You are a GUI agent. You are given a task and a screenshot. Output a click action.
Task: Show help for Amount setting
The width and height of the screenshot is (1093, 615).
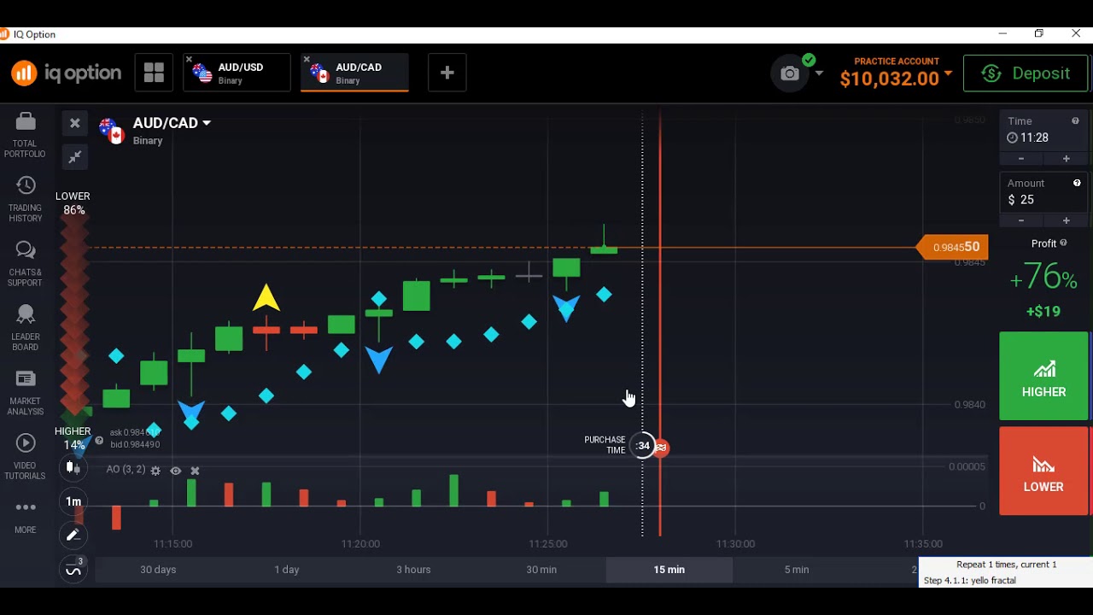(x=1077, y=183)
